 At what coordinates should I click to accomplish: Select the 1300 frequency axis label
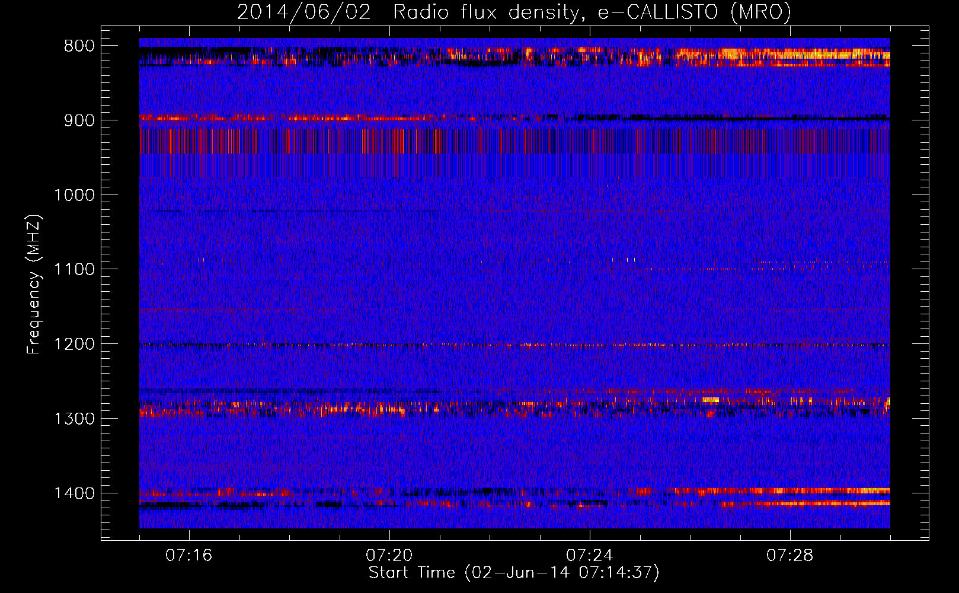74,419
